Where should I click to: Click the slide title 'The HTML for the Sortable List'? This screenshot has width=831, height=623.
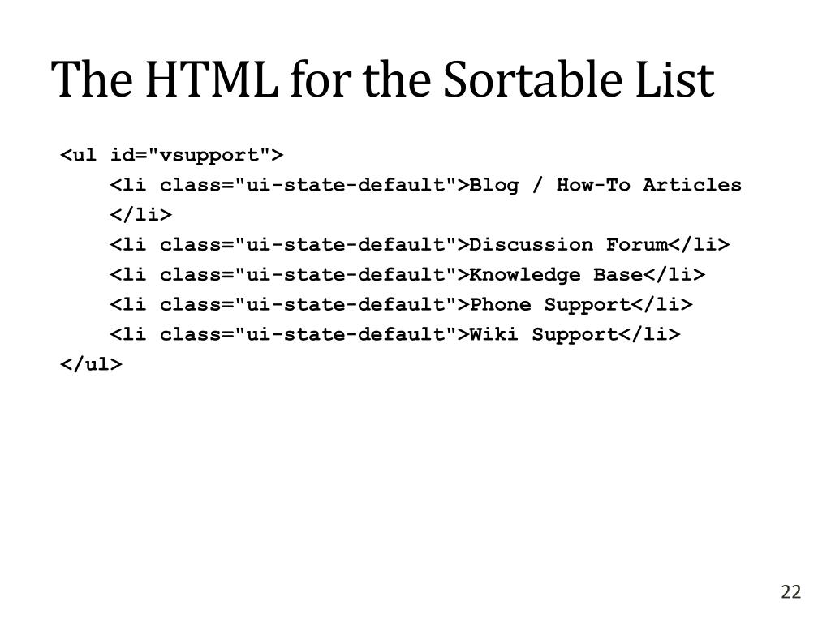[x=383, y=79]
